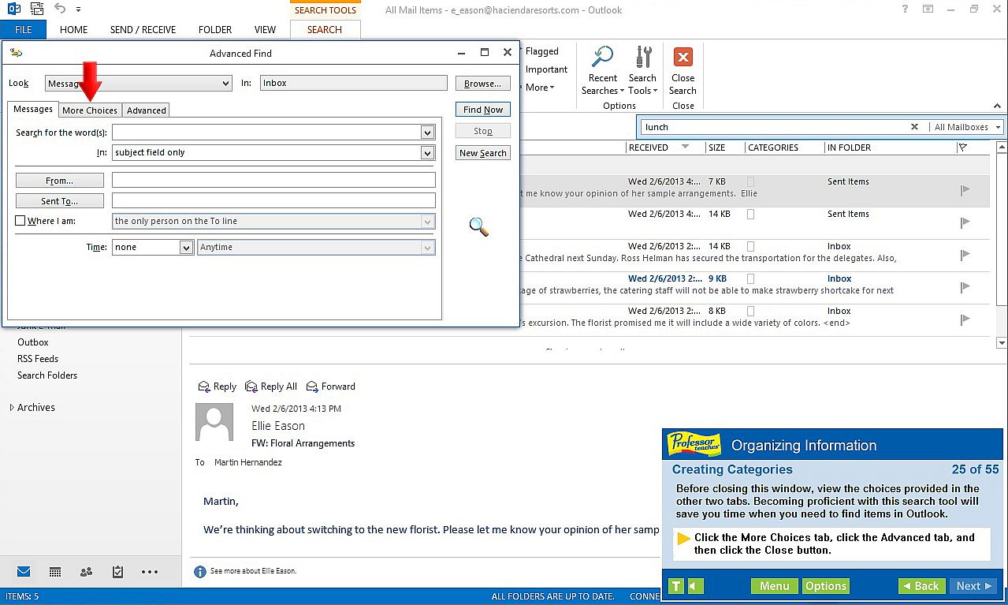Flag the 7 KB Sent Items message
Image resolution: width=1008 pixels, height=605 pixels.
pyautogui.click(x=965, y=190)
